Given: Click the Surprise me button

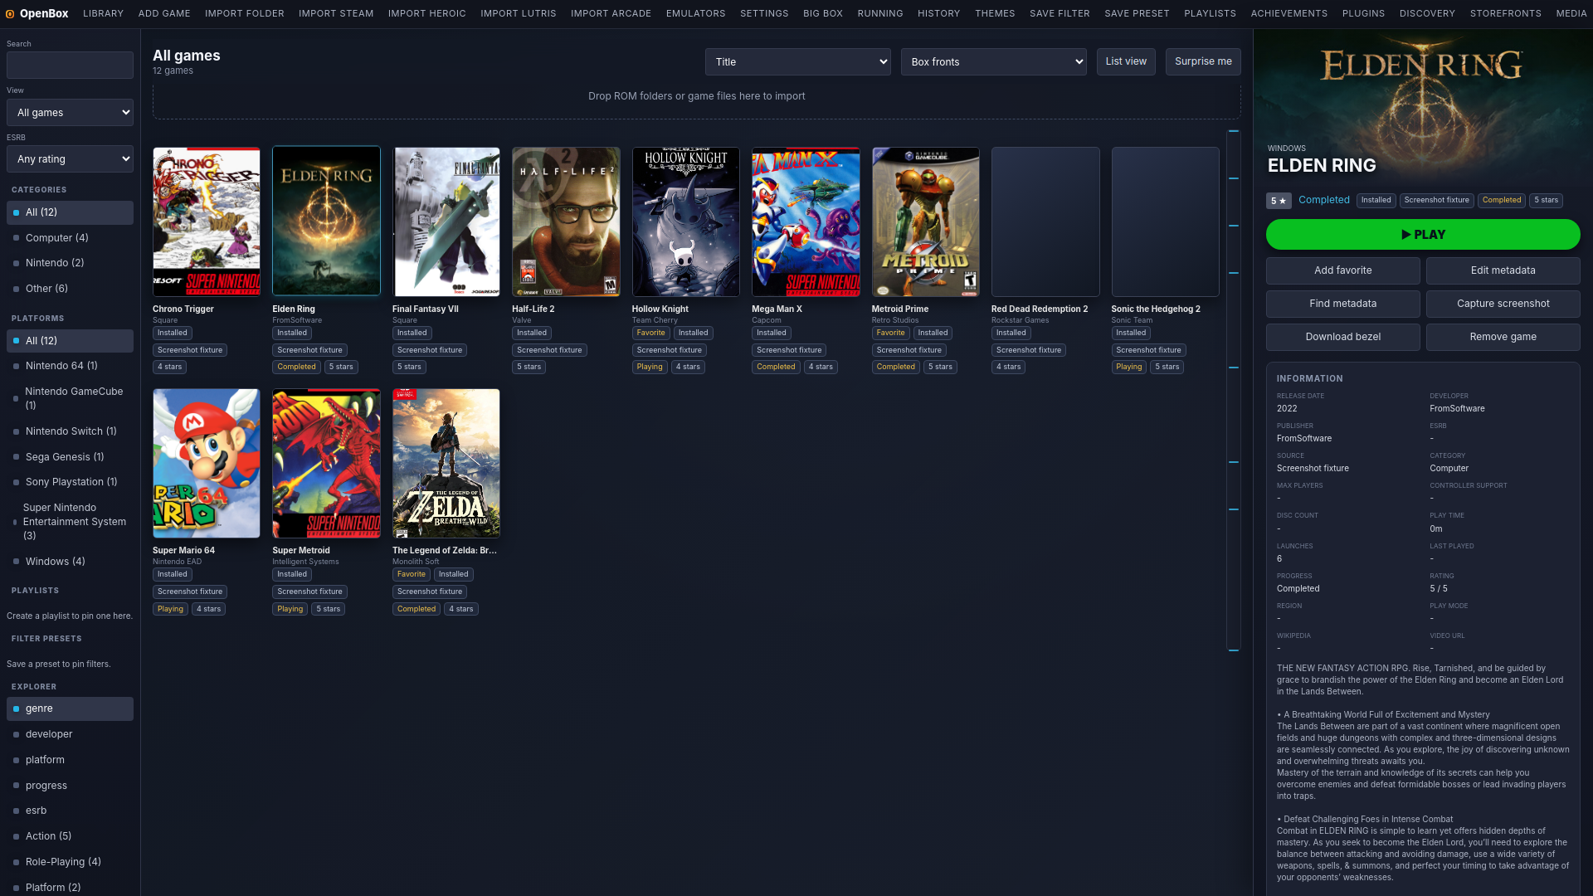Looking at the screenshot, I should coord(1203,61).
